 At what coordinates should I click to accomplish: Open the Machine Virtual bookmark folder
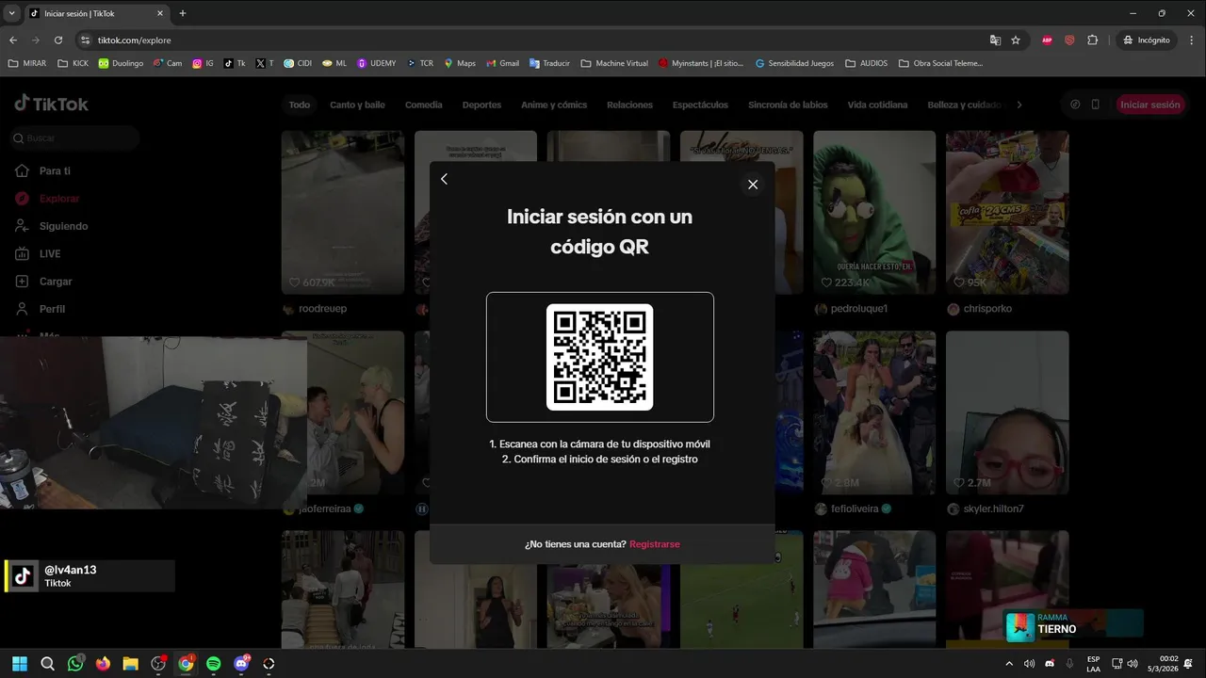tap(614, 63)
